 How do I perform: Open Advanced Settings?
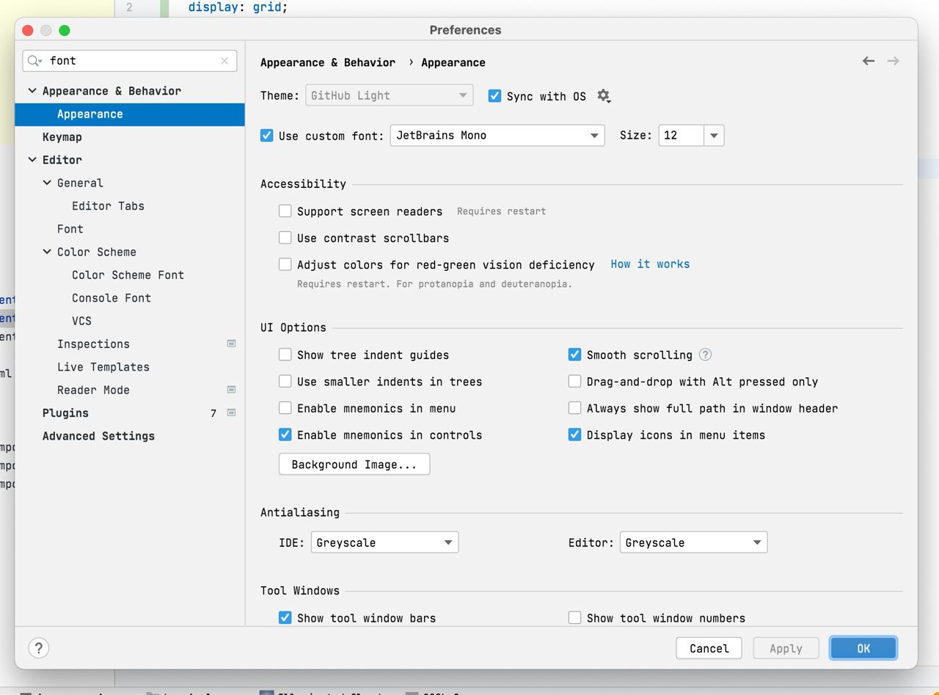[98, 436]
